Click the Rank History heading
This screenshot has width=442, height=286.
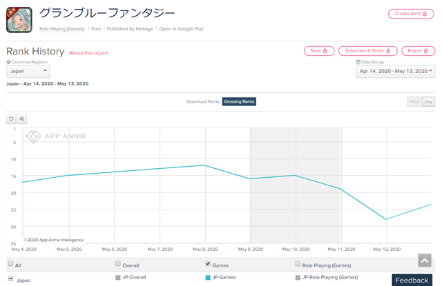point(35,52)
